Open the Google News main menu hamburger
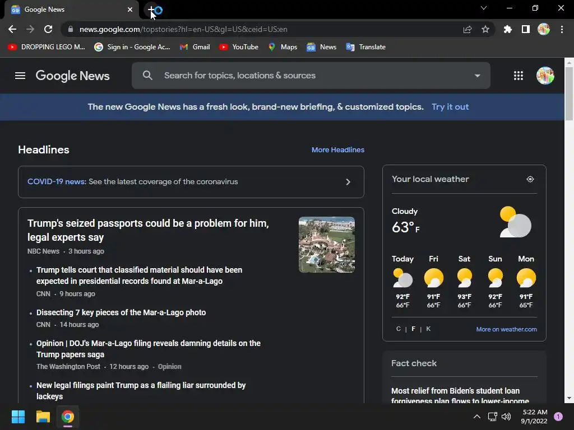The image size is (574, 430). 20,76
